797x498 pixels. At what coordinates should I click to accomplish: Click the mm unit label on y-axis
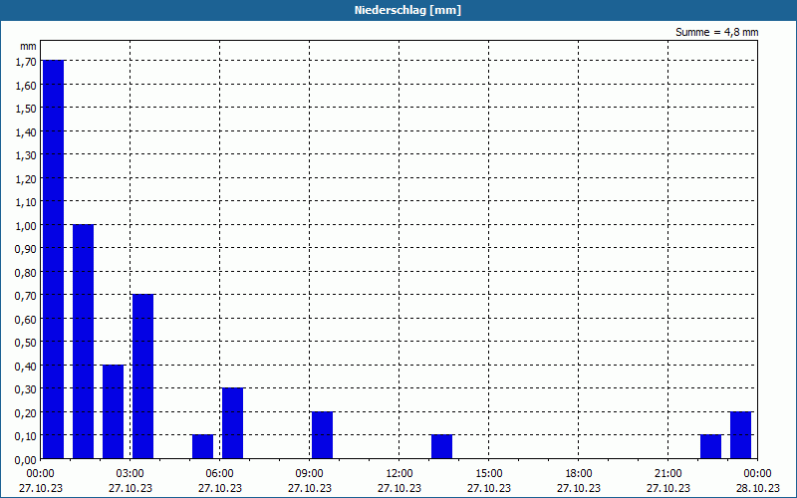28,46
